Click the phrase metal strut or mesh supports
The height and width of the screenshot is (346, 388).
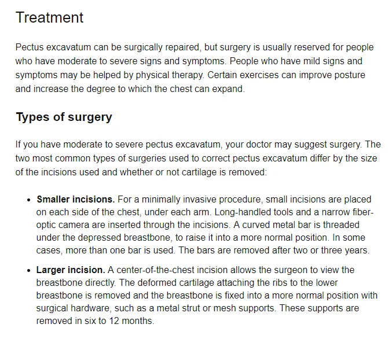(x=215, y=308)
